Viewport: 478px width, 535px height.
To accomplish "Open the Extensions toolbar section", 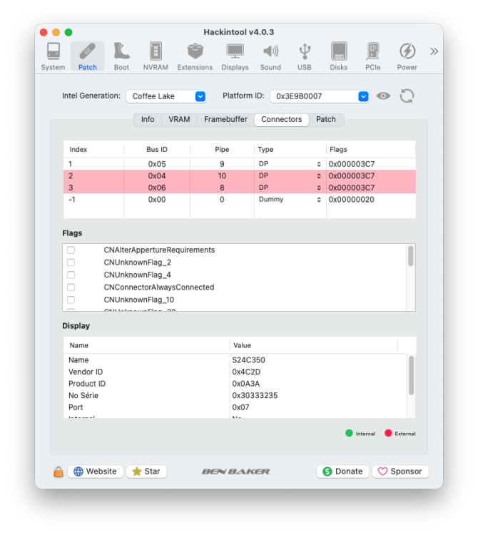I will pyautogui.click(x=195, y=56).
